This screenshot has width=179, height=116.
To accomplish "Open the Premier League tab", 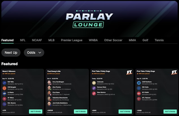I will coord(72,40).
